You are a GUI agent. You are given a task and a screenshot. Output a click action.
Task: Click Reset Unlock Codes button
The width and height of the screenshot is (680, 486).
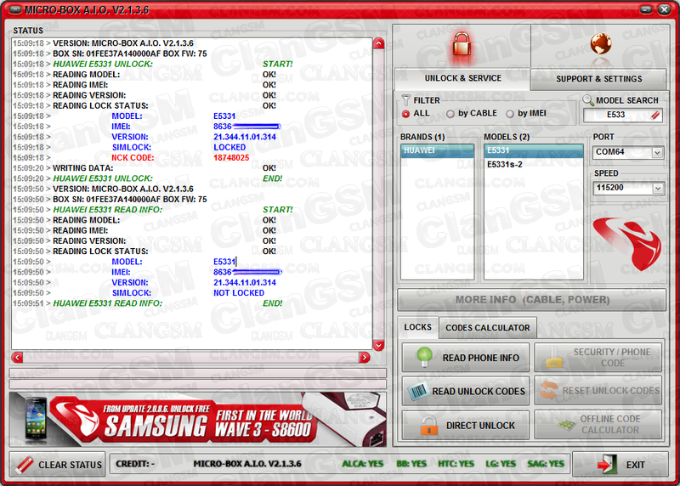(x=598, y=391)
